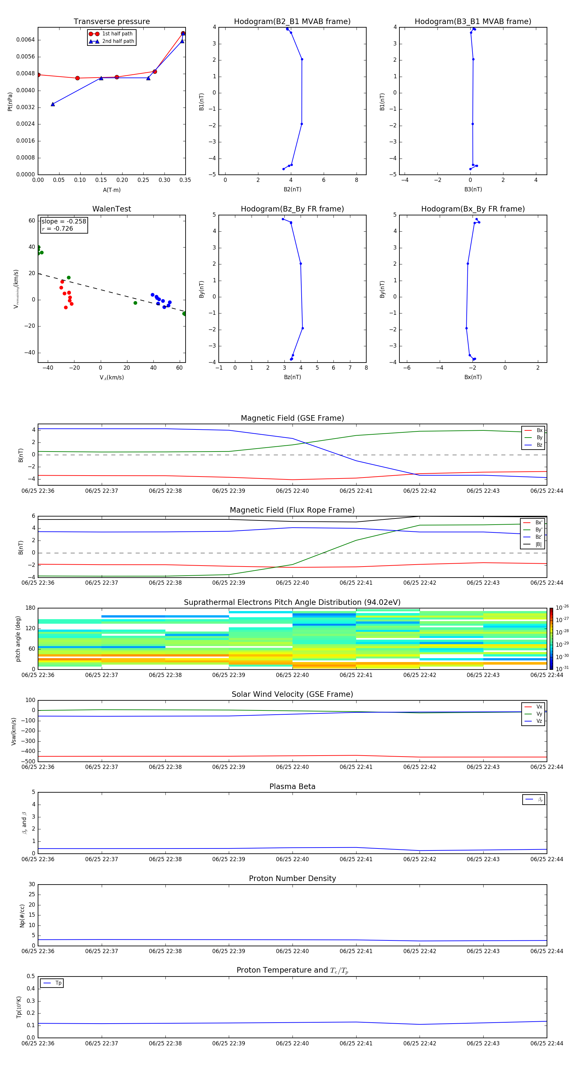Screen dimensions: 585x1072
Task: Select the "slope = -0.258" annotation
Action: (64, 222)
